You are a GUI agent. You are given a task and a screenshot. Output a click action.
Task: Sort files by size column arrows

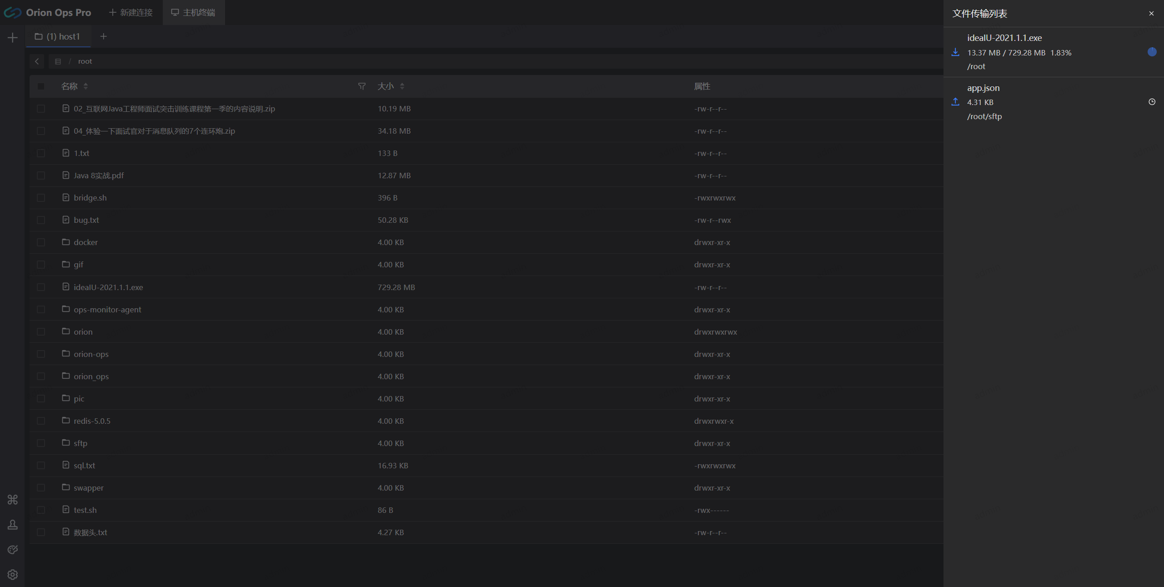(x=402, y=86)
